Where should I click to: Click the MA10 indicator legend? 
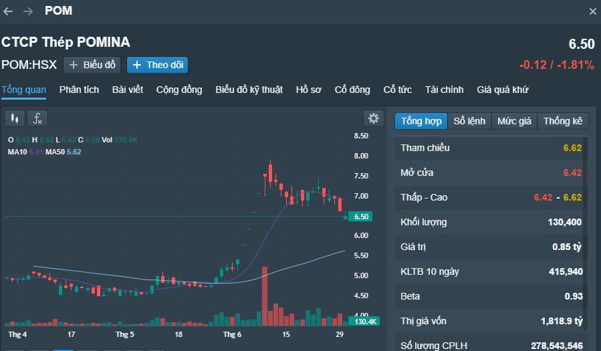pyautogui.click(x=25, y=152)
